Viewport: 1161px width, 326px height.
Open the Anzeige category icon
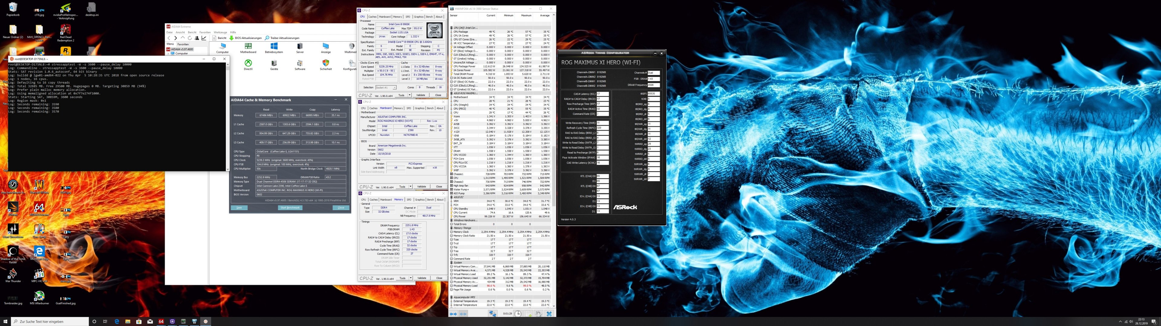pos(326,48)
